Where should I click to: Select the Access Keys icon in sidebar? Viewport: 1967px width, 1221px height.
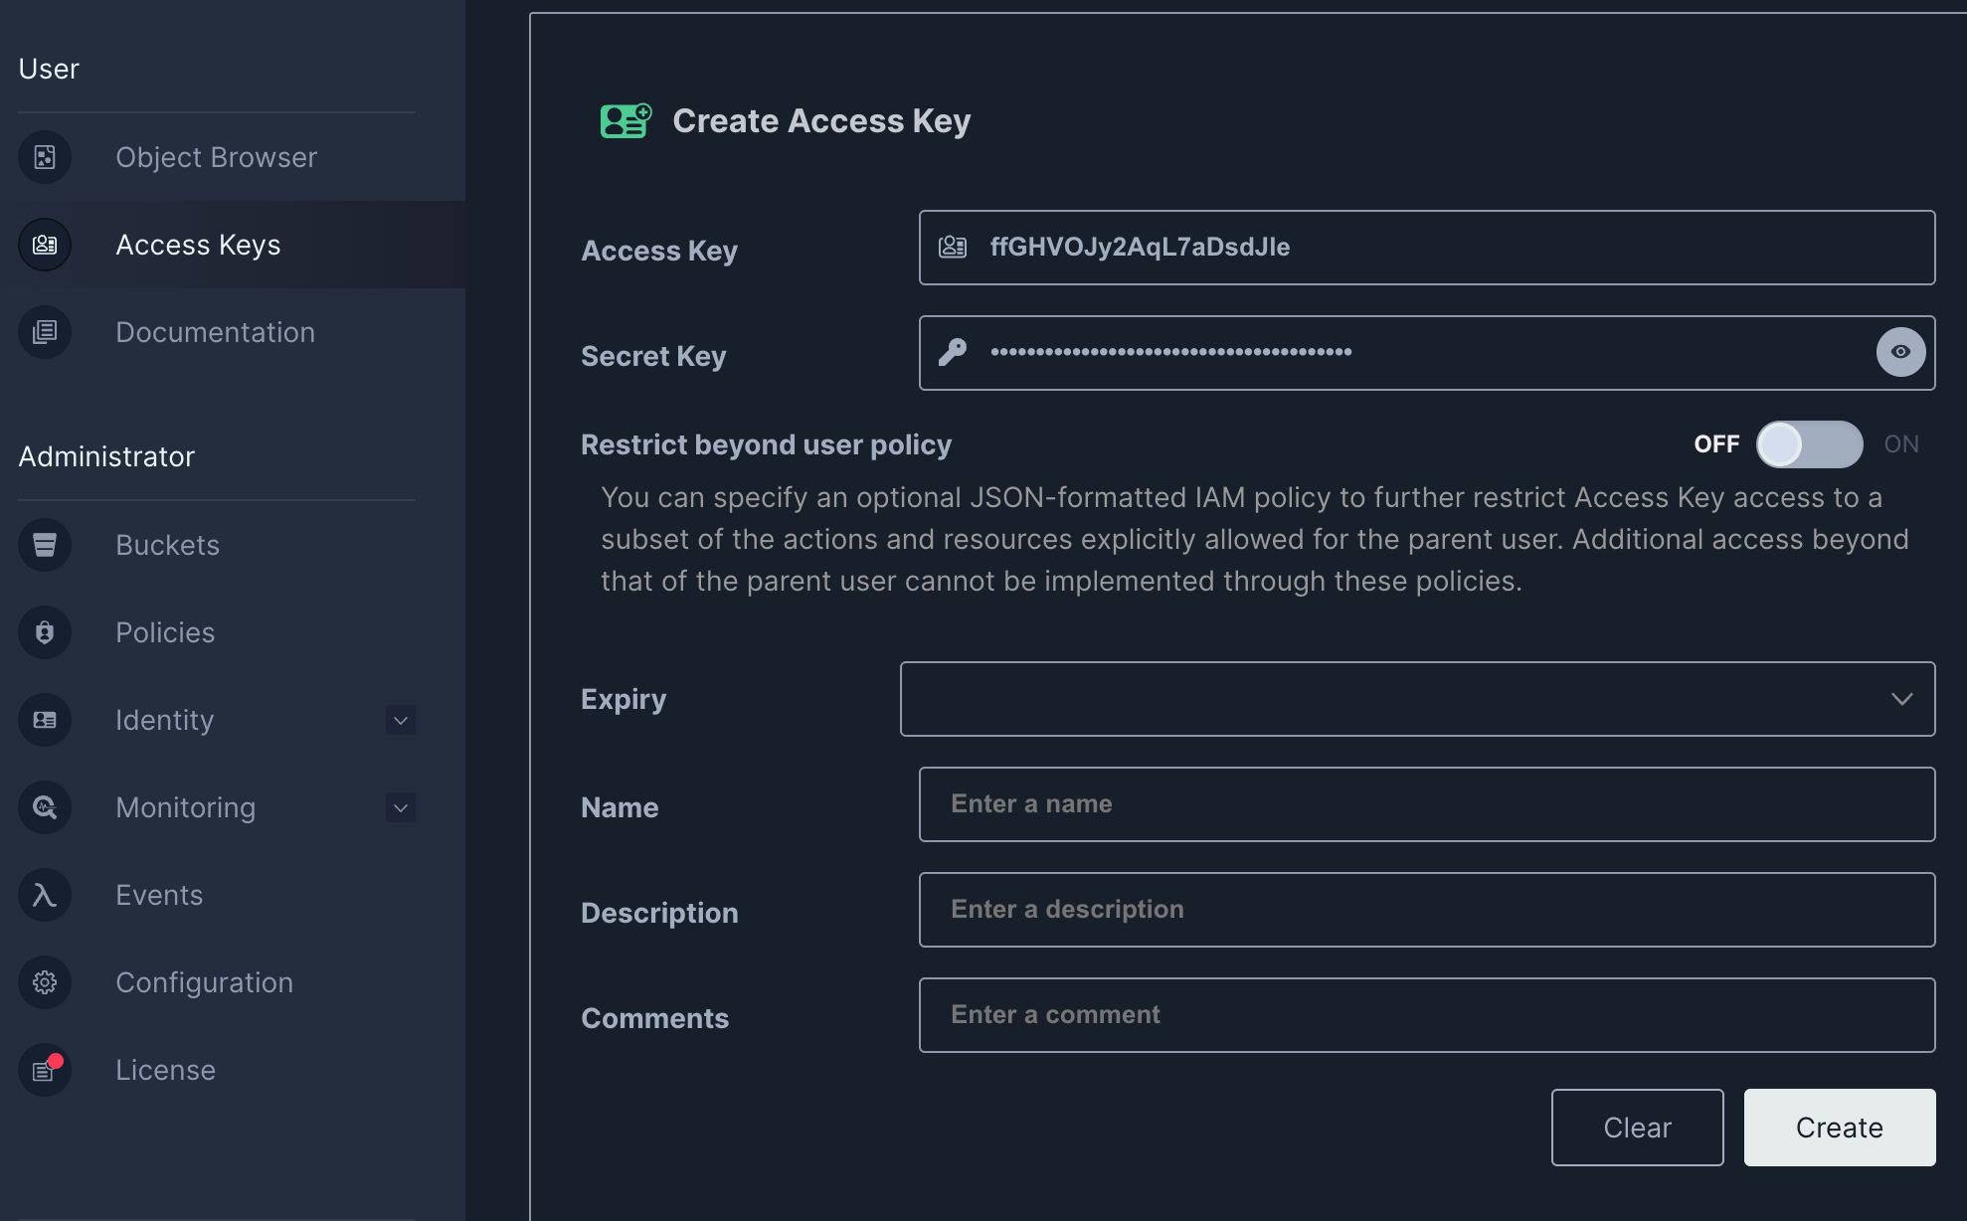coord(45,244)
